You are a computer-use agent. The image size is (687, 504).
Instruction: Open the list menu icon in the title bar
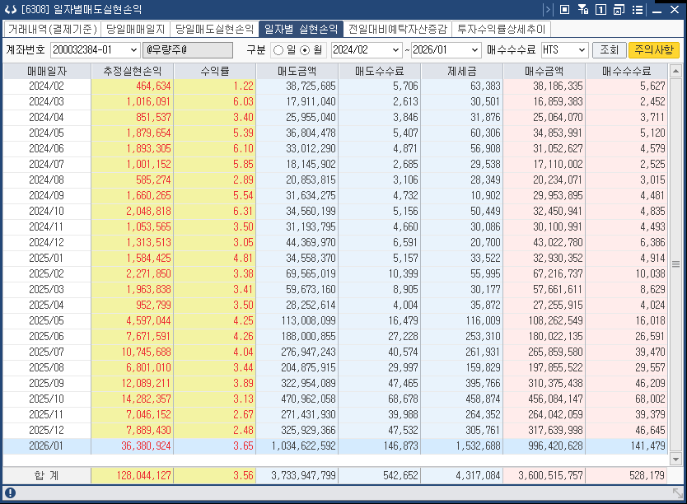point(638,9)
